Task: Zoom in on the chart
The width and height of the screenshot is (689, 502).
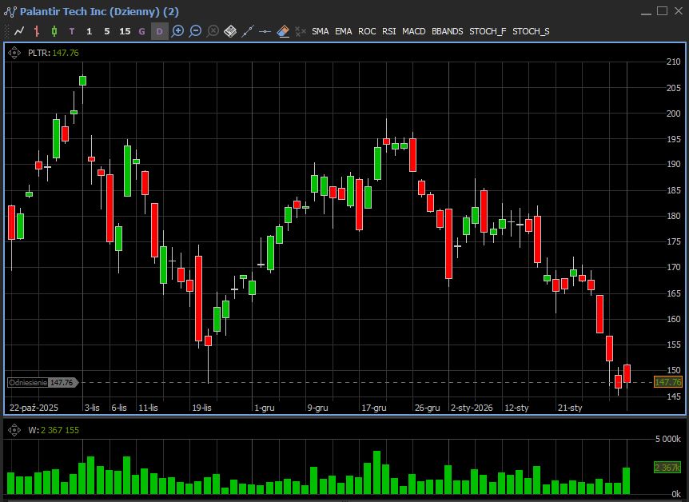Action: pos(177,31)
